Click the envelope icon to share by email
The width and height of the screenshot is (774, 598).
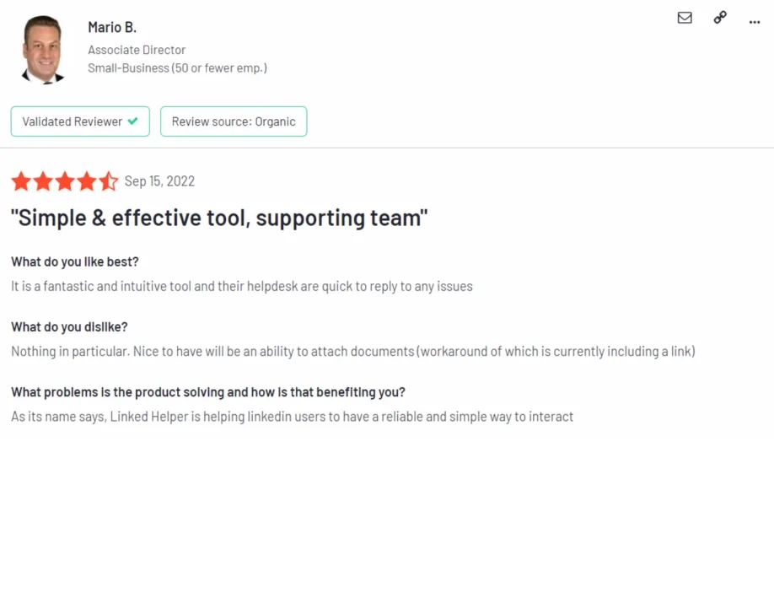685,18
